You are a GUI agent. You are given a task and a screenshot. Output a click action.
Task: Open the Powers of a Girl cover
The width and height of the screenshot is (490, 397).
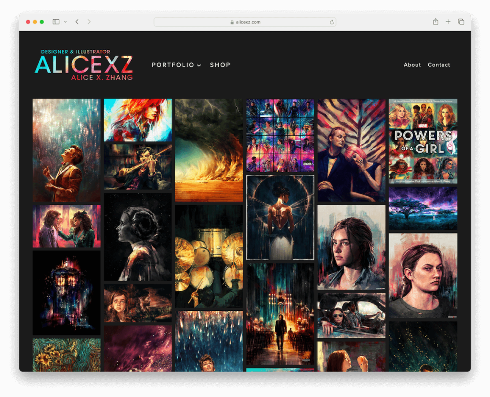tap(423, 141)
